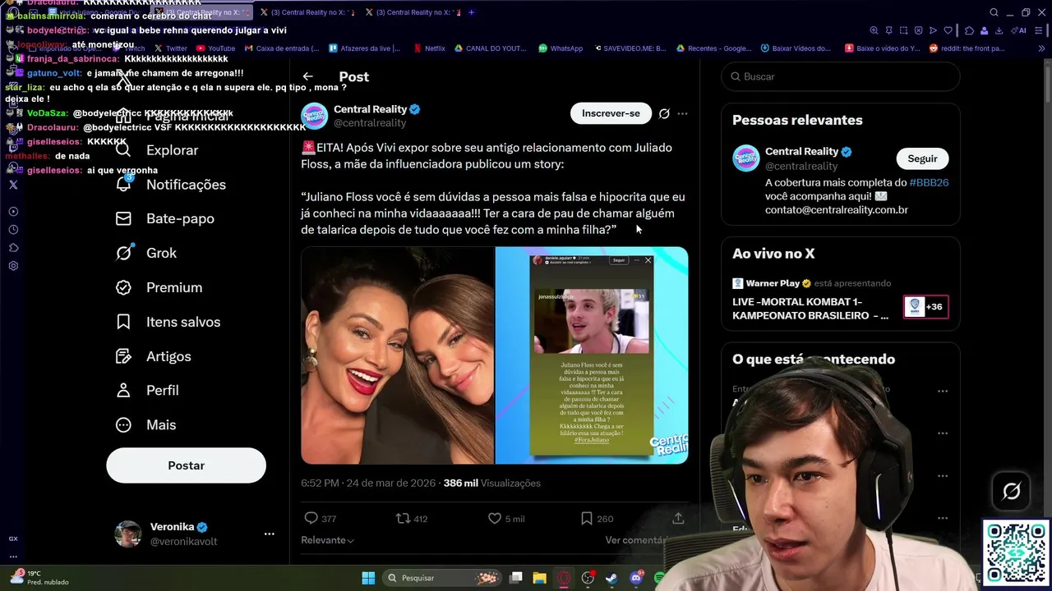Open the right story screenshot image
The width and height of the screenshot is (1052, 591).
[x=592, y=355]
